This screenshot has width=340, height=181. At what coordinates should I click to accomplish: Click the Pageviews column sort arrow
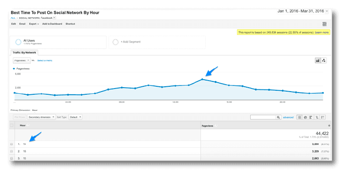(329, 125)
